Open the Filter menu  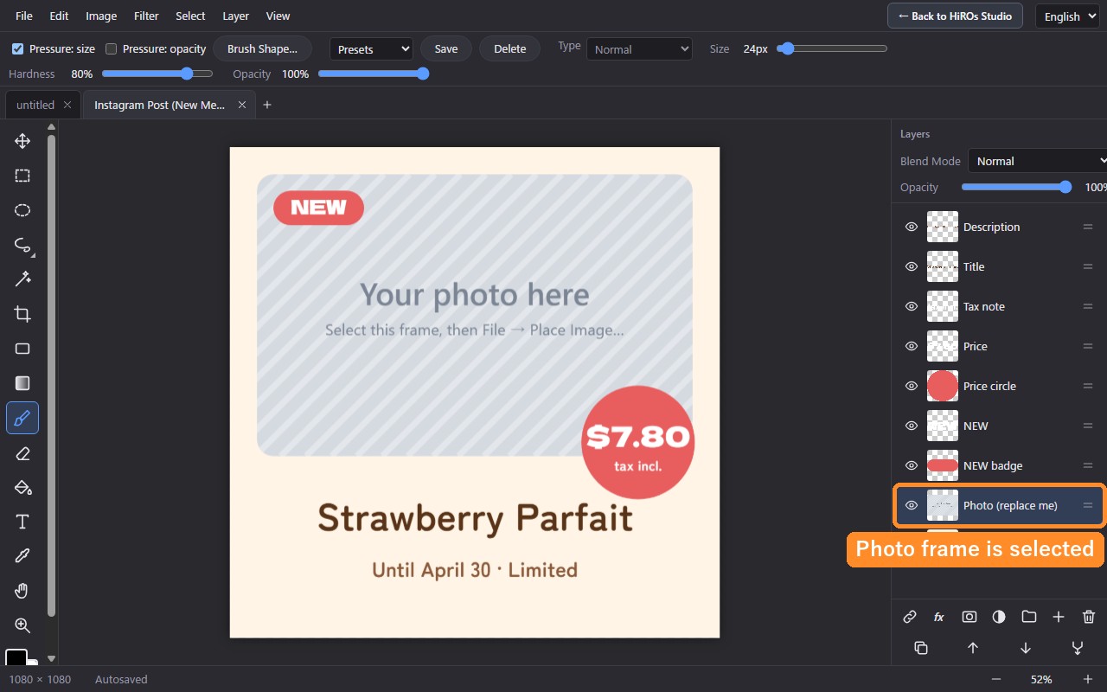click(x=146, y=16)
